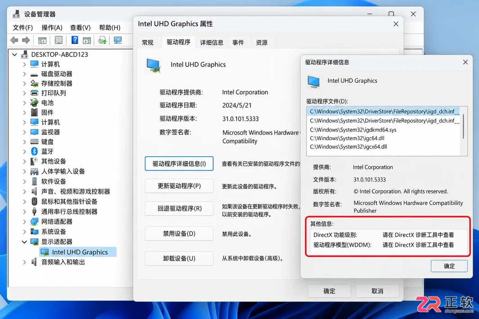Open the 操作(A) menu
The image size is (479, 319).
tap(52, 27)
